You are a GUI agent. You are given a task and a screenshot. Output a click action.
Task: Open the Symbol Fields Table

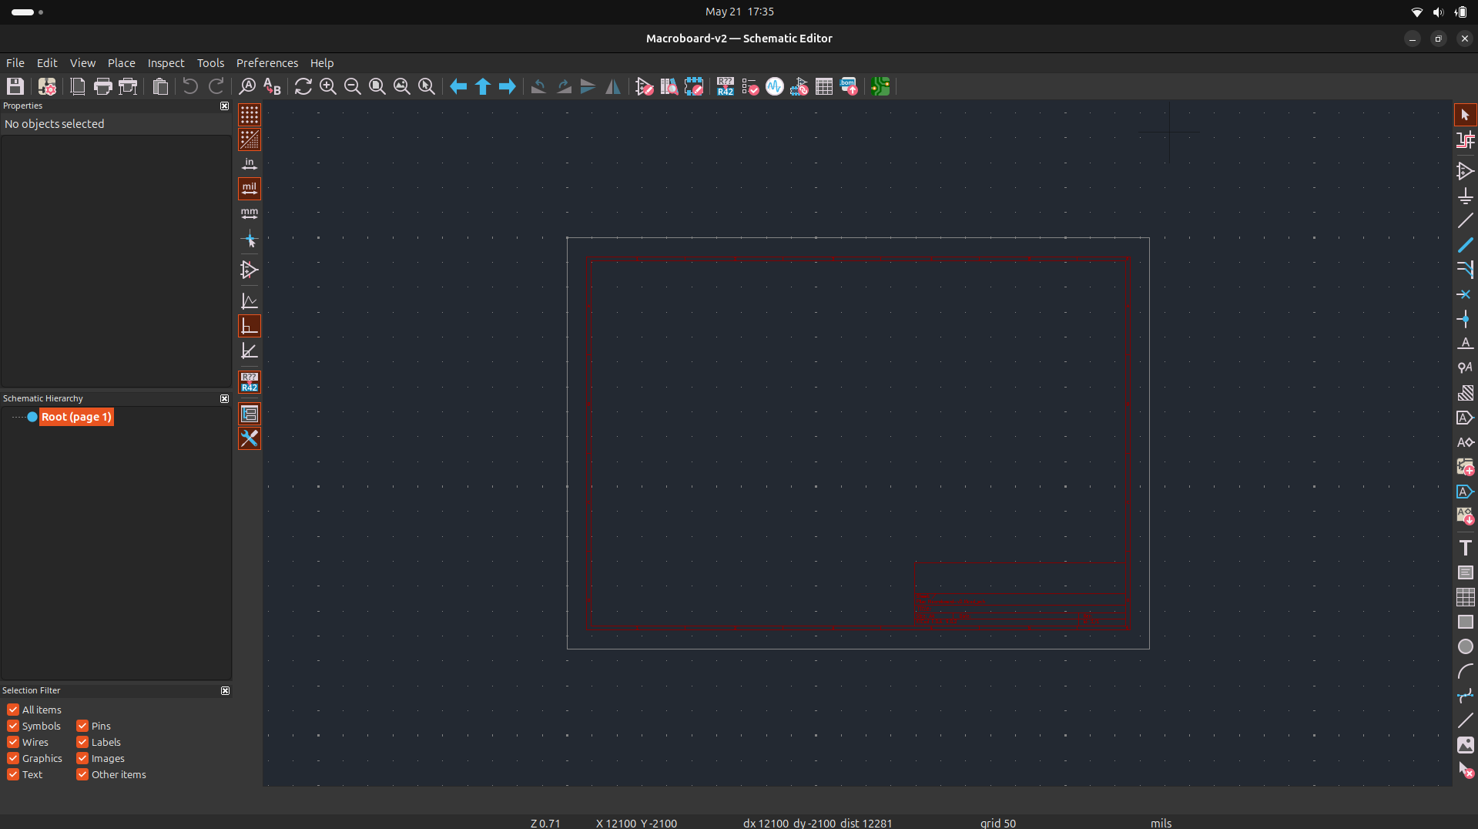coord(823,86)
